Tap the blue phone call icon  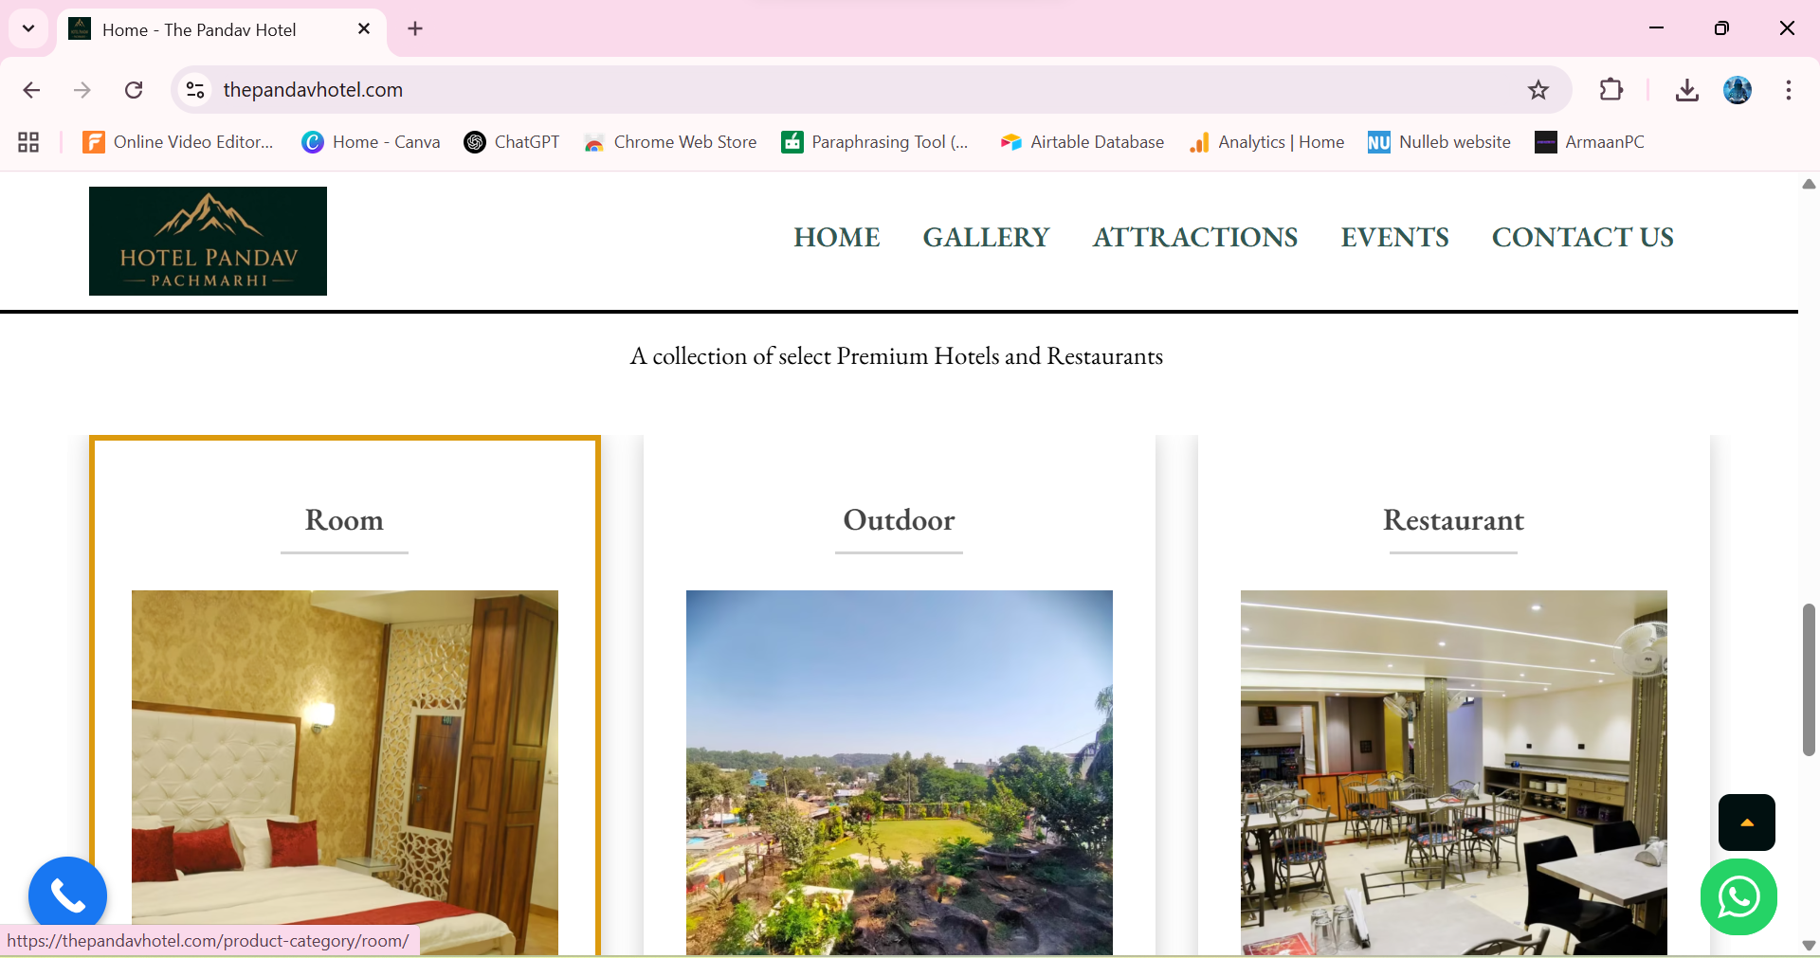tap(67, 895)
